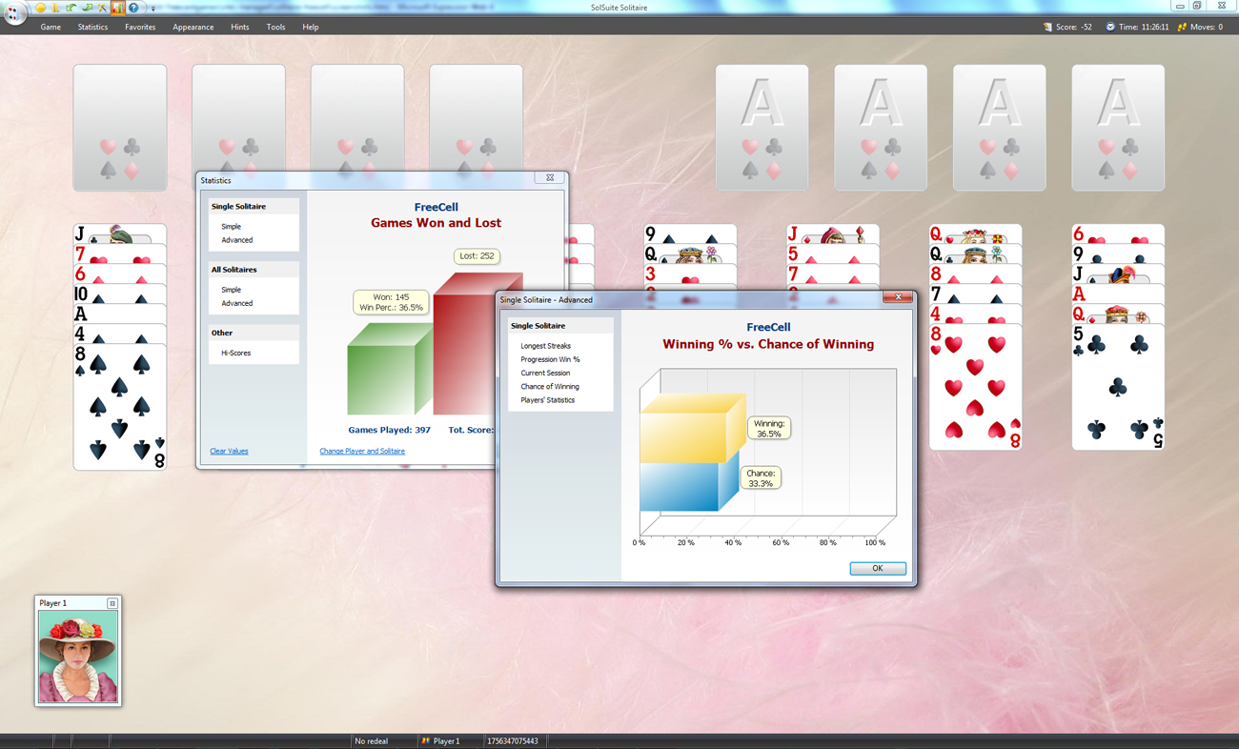
Task: Click the Moves icon in top bar
Action: pos(1182,27)
